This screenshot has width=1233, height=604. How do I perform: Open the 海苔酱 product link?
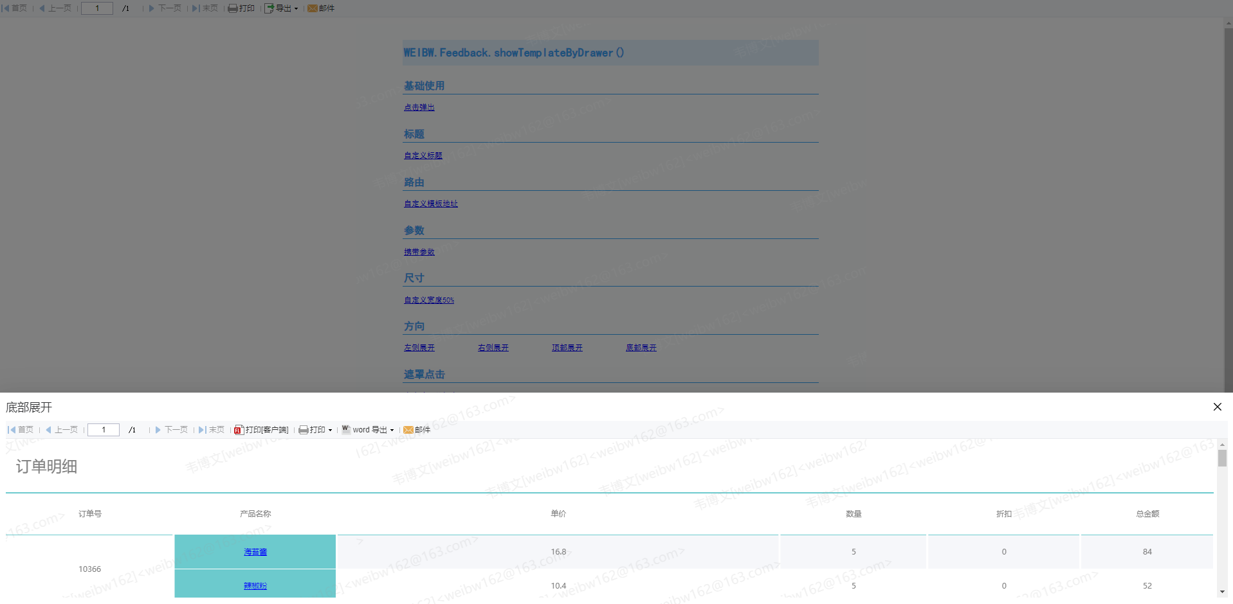255,552
